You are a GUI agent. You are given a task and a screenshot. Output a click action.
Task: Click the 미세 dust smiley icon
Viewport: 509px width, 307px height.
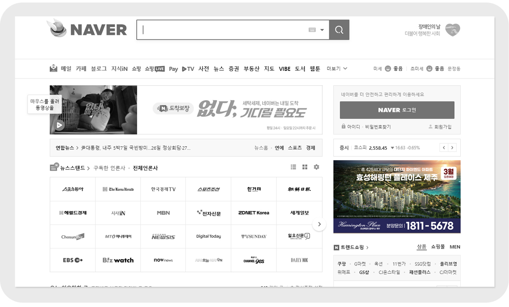388,68
